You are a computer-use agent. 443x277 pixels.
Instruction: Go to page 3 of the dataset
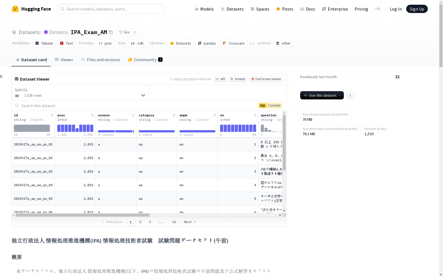[x=150, y=222]
